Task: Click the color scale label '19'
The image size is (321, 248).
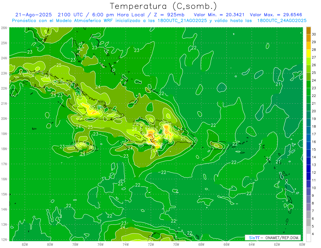Action: pos(314,119)
